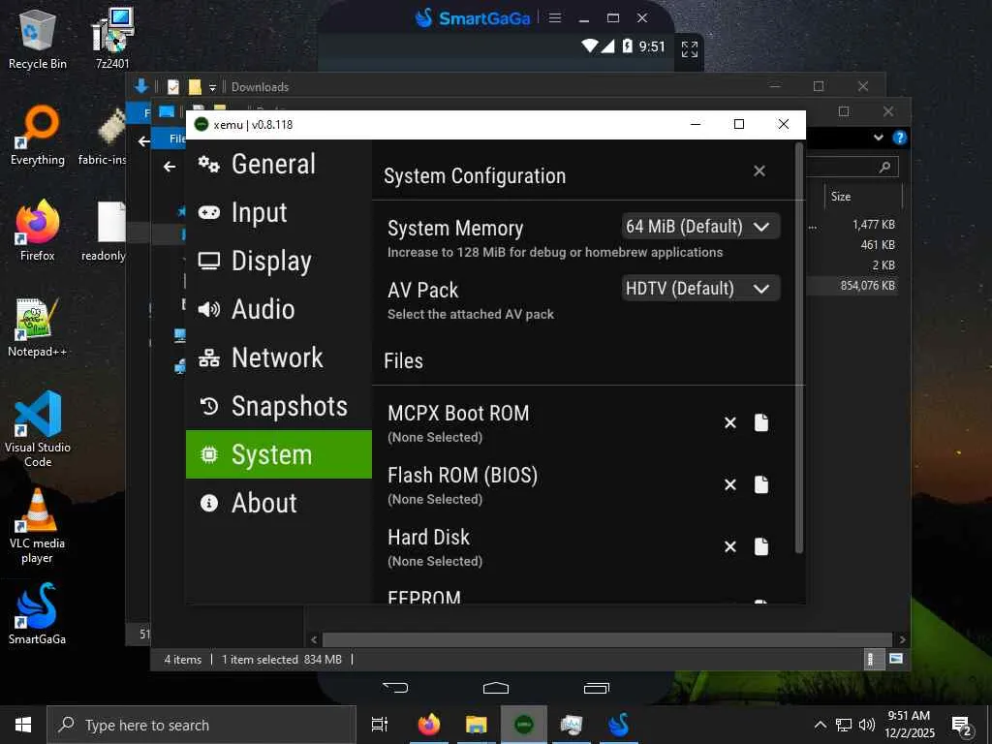The height and width of the screenshot is (744, 992).
Task: Browse for MCPX Boot ROM file
Action: coord(761,422)
